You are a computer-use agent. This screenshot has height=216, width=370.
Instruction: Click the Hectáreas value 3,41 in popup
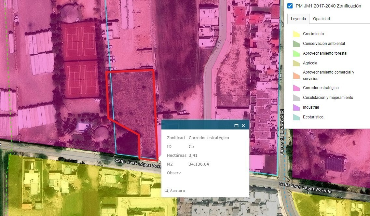[x=193, y=155]
